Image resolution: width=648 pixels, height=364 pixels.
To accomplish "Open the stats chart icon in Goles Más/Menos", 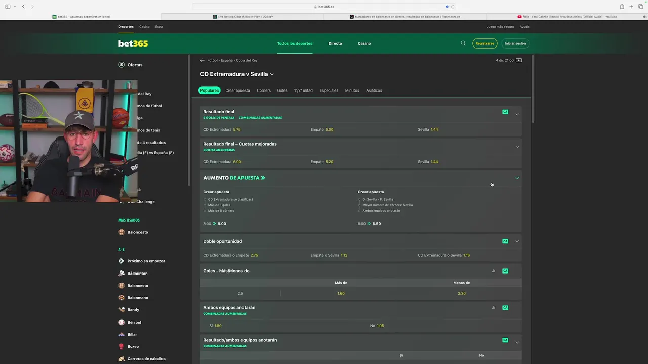I will [494, 271].
